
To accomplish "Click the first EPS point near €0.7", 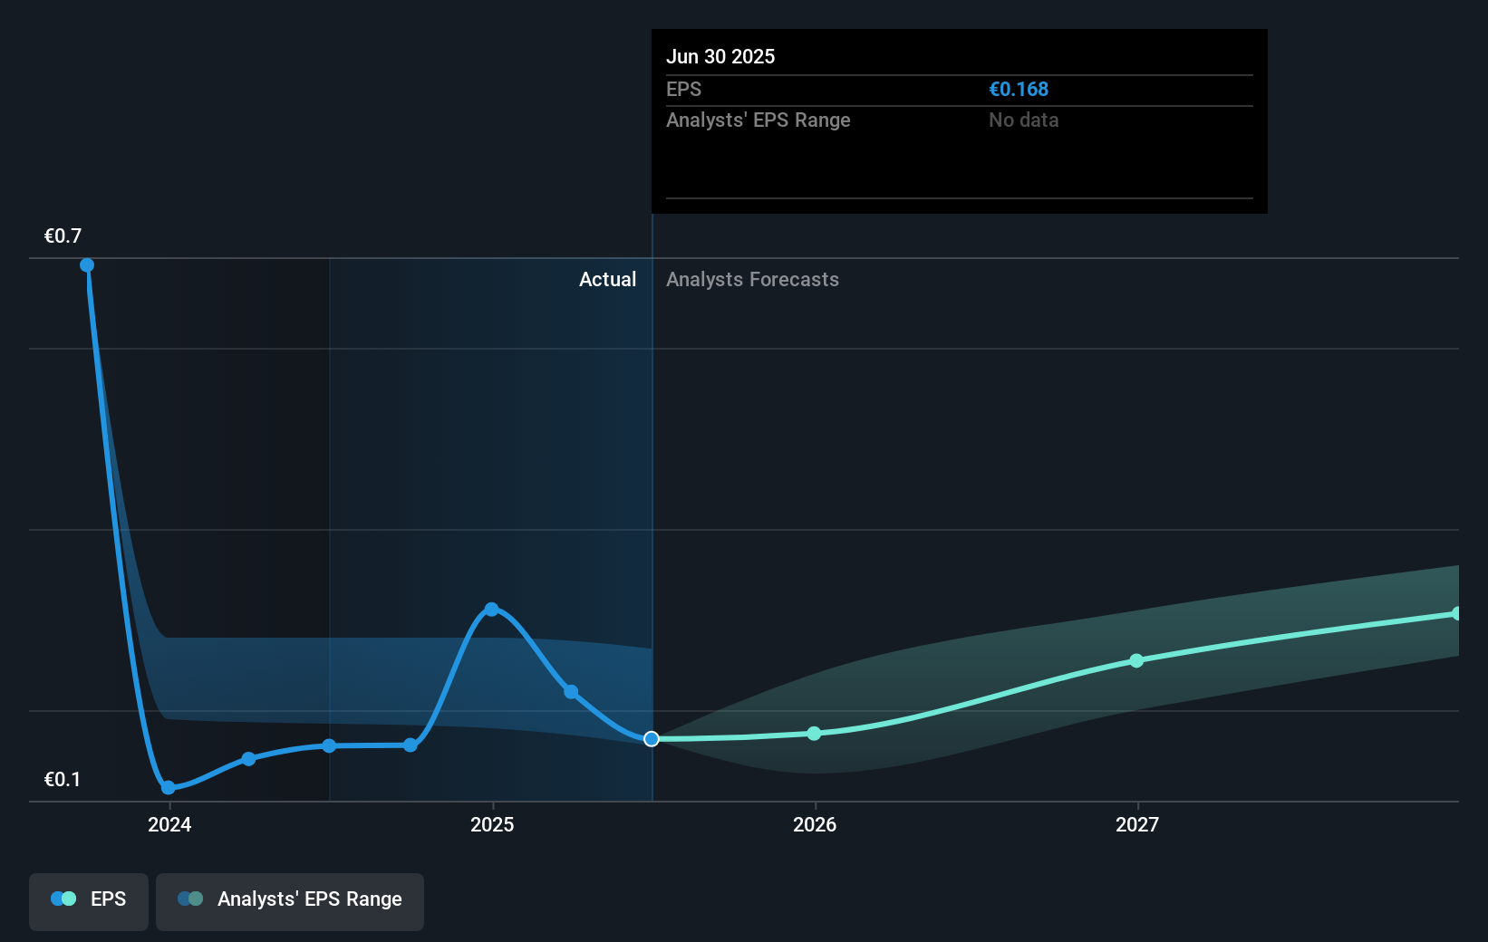I will coord(87,265).
